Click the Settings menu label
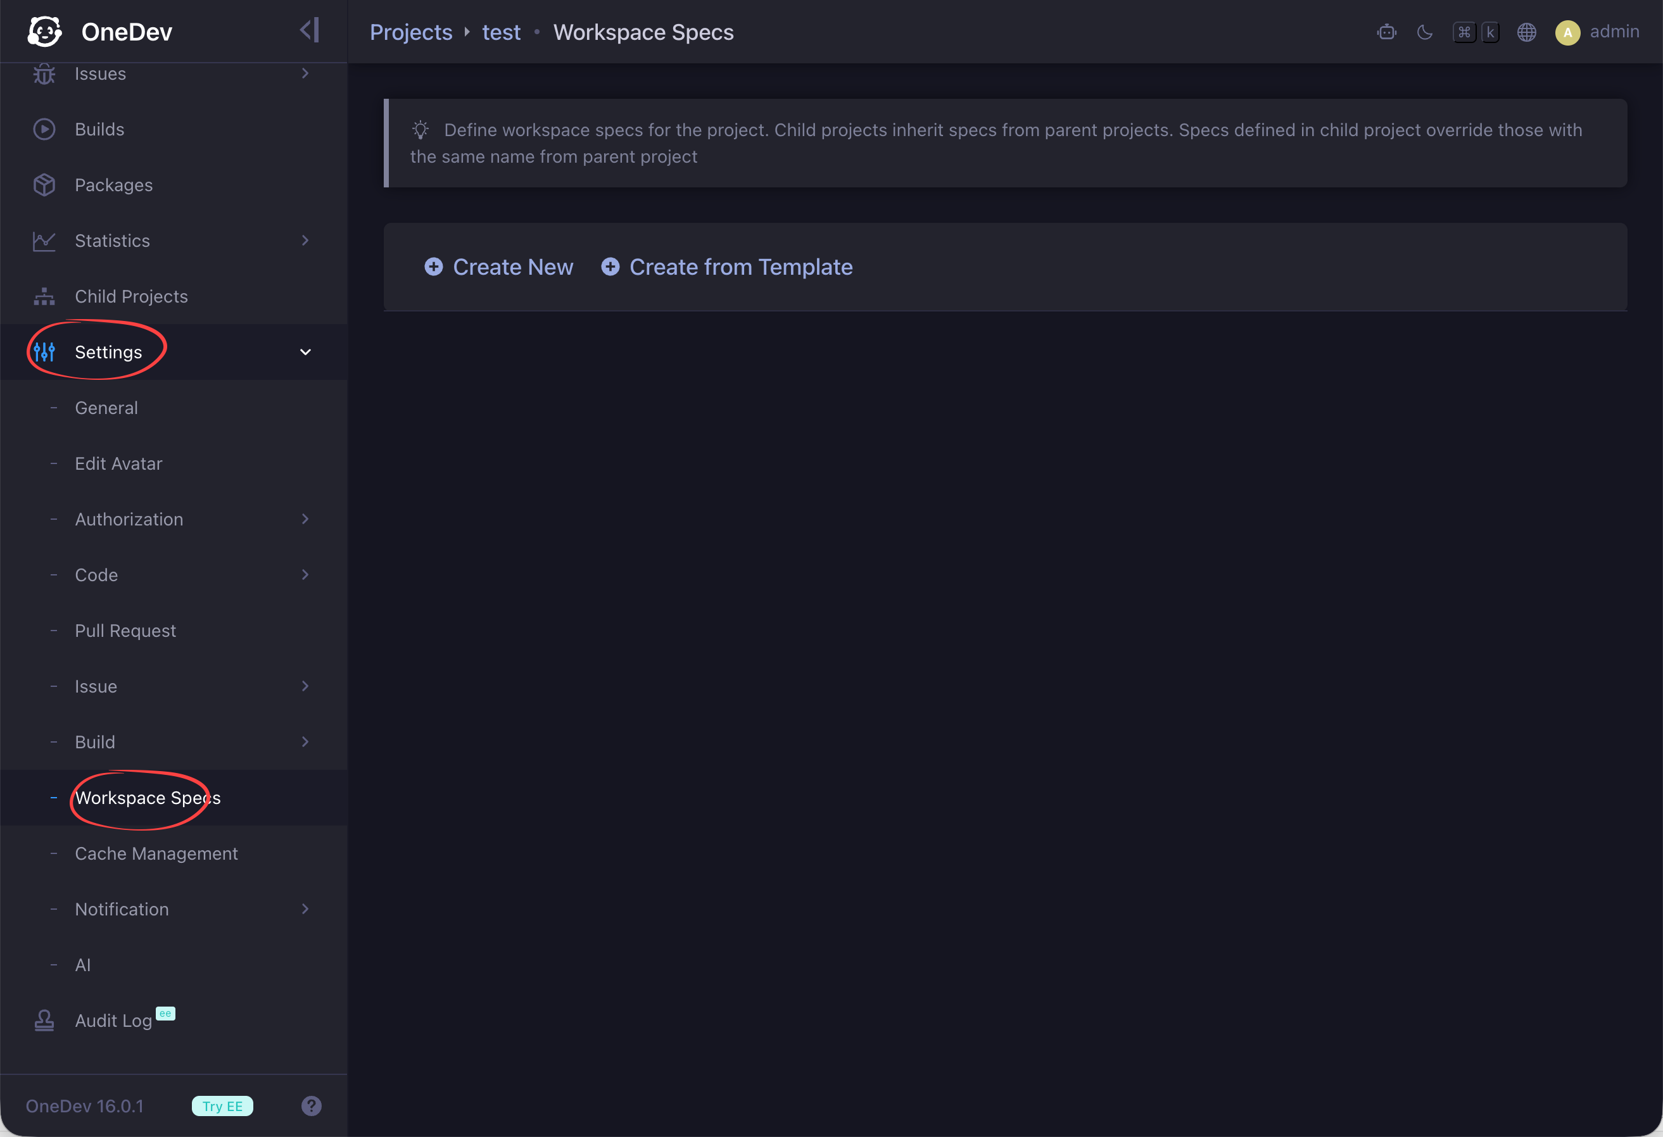The height and width of the screenshot is (1137, 1663). click(x=108, y=352)
